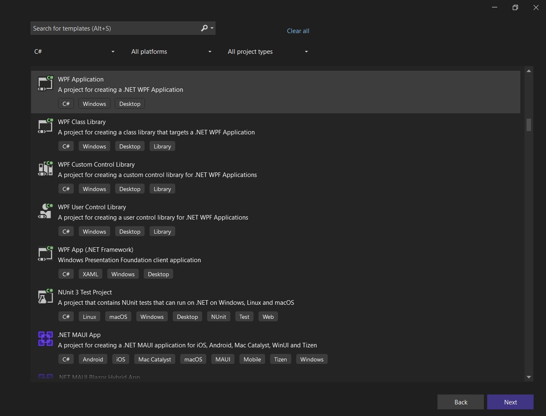Viewport: 546px width, 416px height.
Task: Click 'Windows Presentation Foundation client application' description
Action: coord(129,260)
